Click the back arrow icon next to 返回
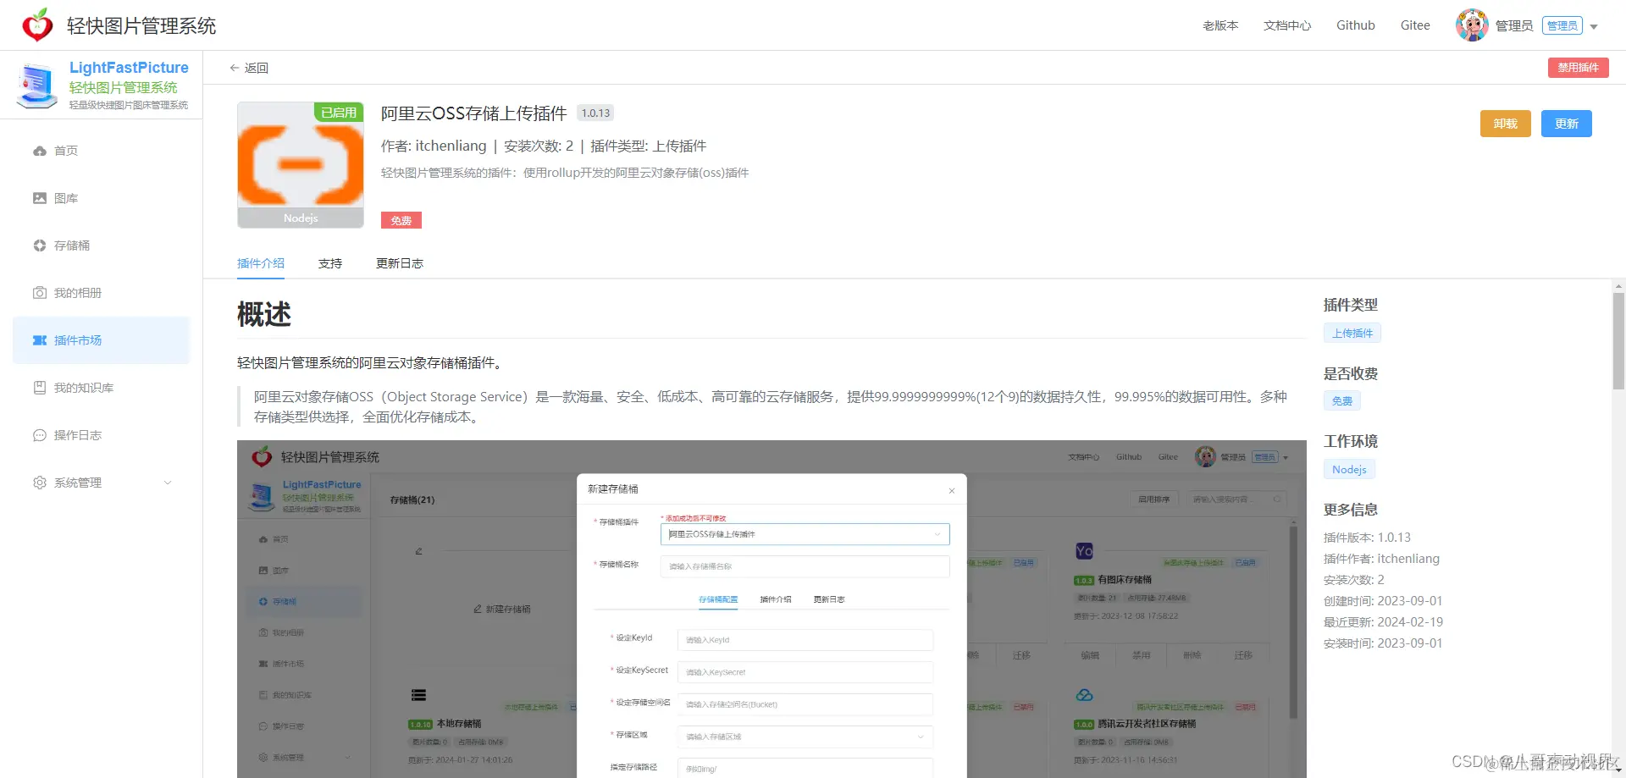The image size is (1626, 778). coord(235,68)
